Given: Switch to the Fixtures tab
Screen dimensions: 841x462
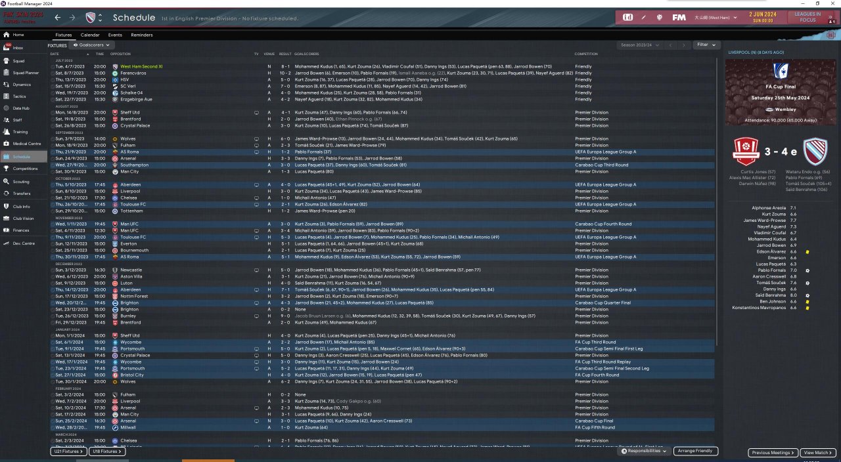Looking at the screenshot, I should pyautogui.click(x=64, y=35).
